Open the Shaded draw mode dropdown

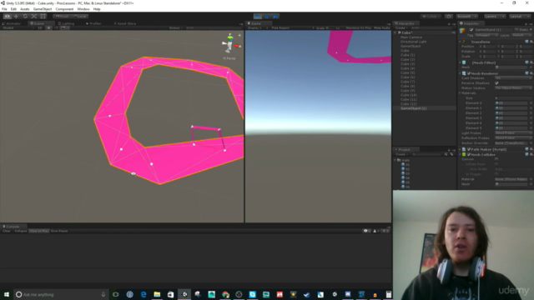click(18, 27)
